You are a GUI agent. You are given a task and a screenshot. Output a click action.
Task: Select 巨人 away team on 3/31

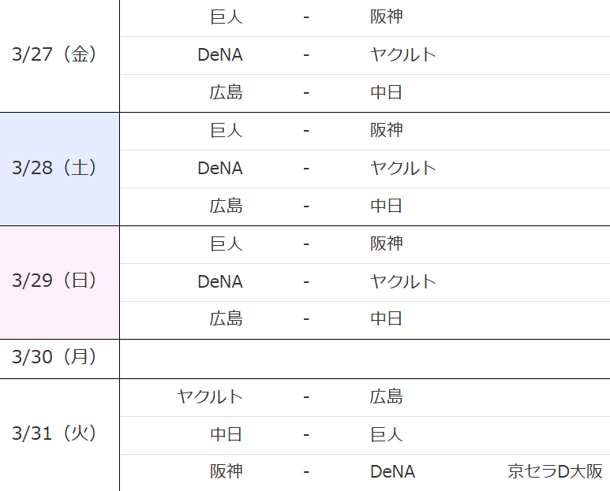coord(386,433)
